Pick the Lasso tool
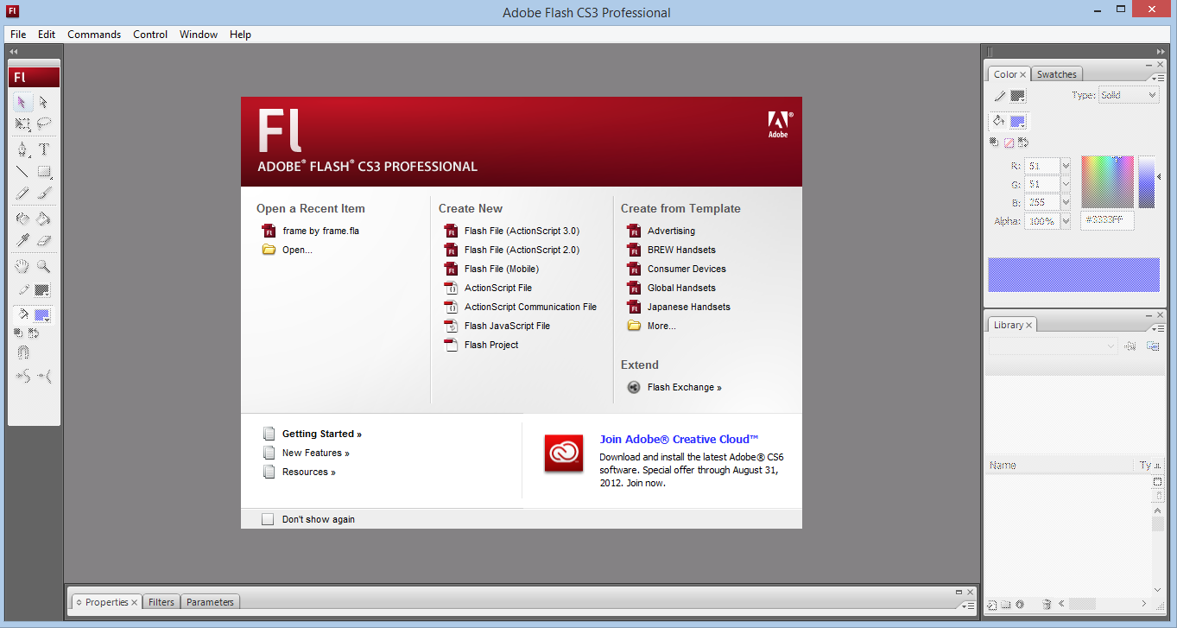The height and width of the screenshot is (628, 1177). coord(43,124)
